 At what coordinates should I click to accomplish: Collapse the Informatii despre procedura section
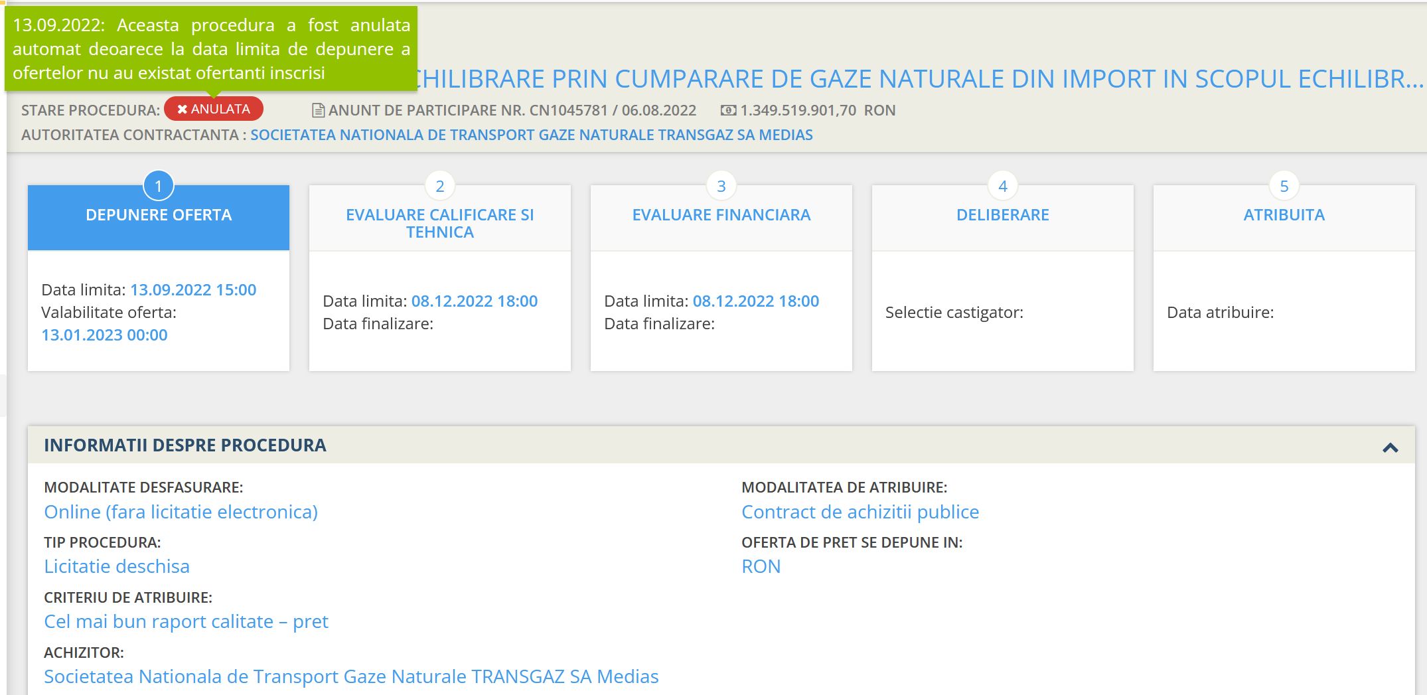1390,447
